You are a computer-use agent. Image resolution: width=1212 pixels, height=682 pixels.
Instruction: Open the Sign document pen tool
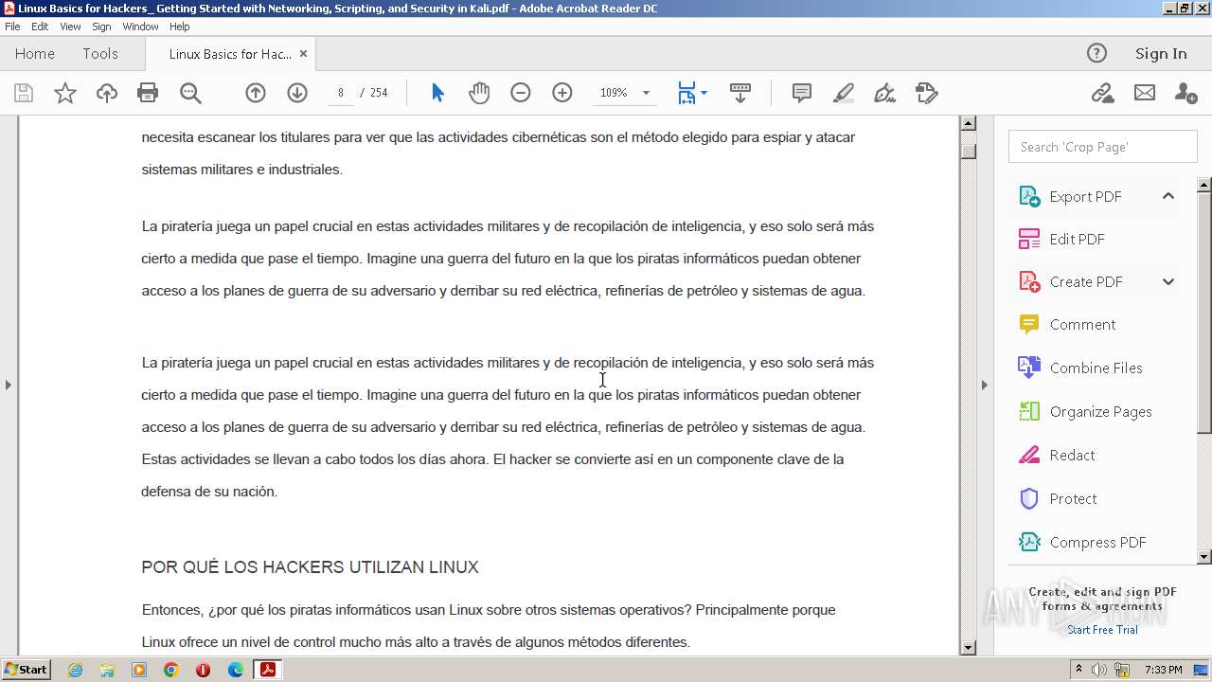[x=885, y=93]
